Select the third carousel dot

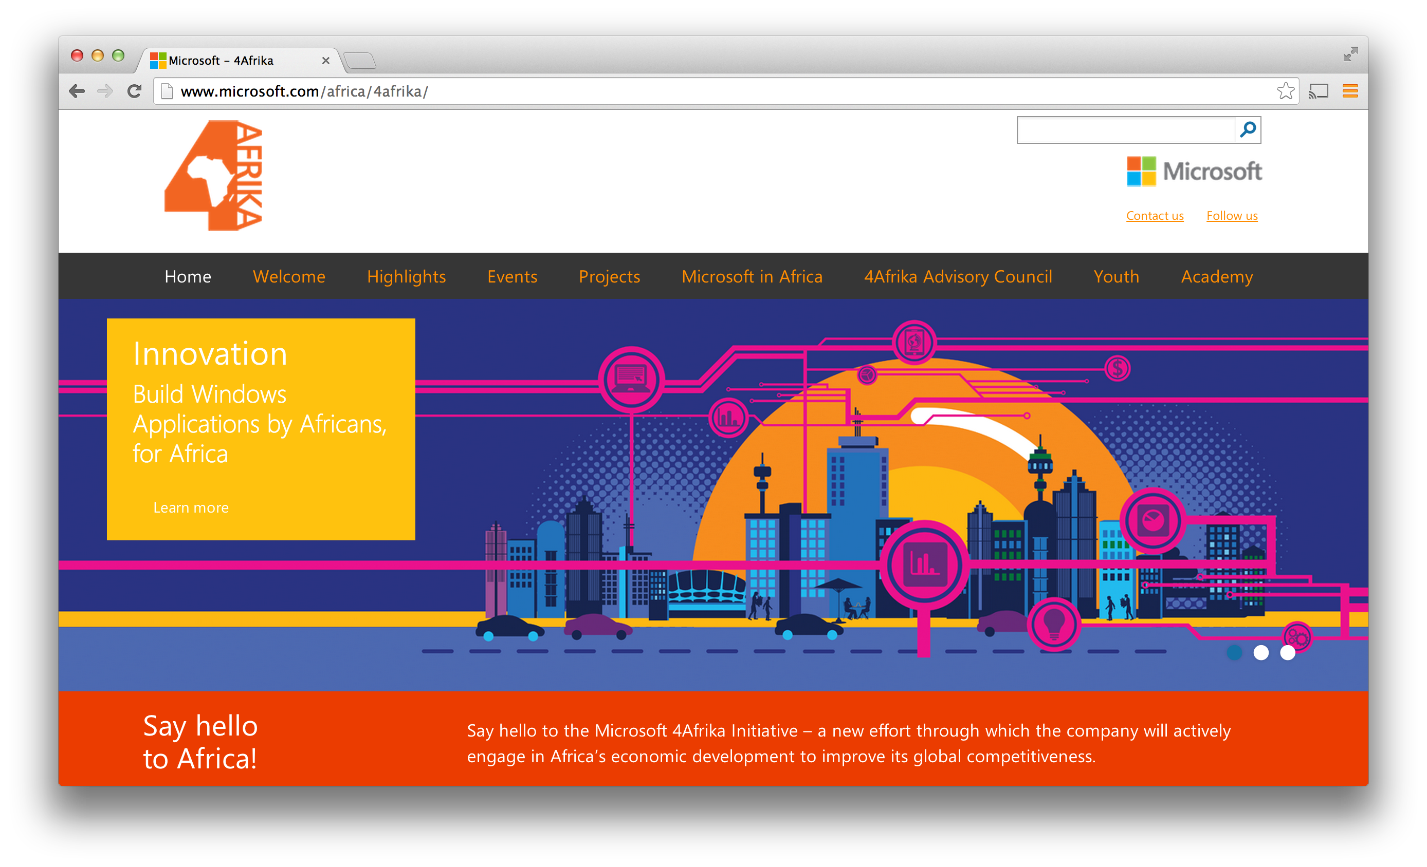tap(1287, 653)
